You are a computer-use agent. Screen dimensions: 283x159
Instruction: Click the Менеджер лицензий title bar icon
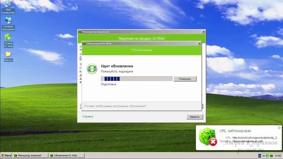(x=80, y=32)
